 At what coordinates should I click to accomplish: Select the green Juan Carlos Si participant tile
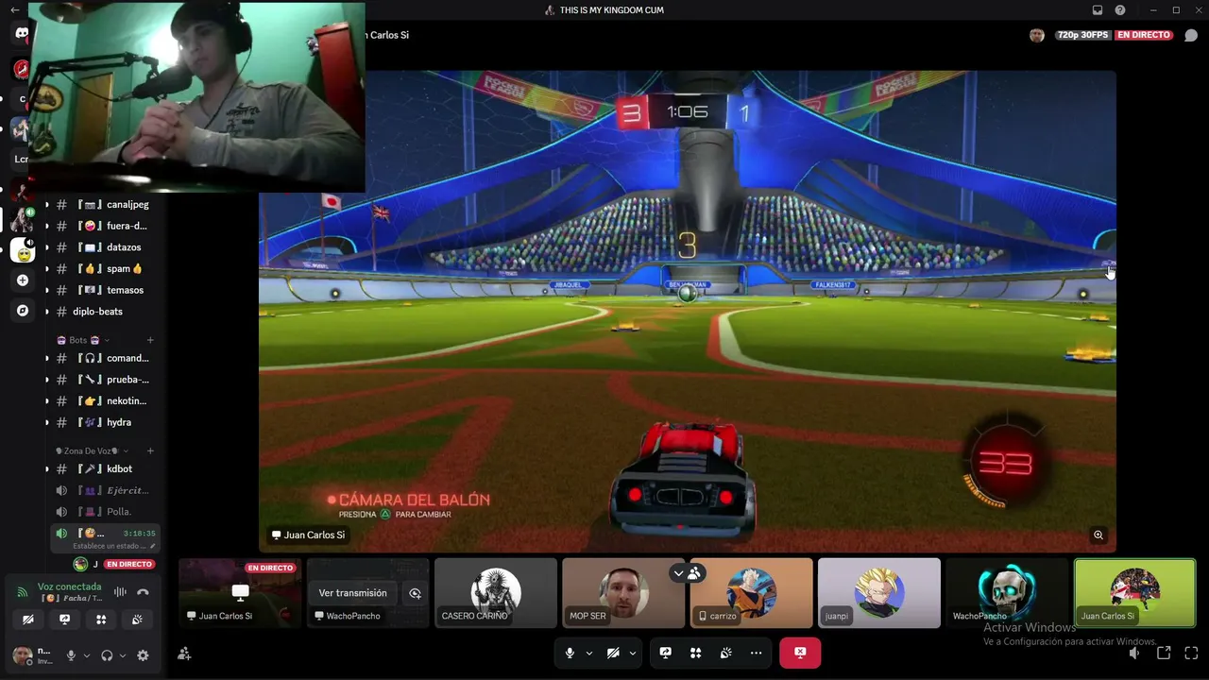point(1134,593)
